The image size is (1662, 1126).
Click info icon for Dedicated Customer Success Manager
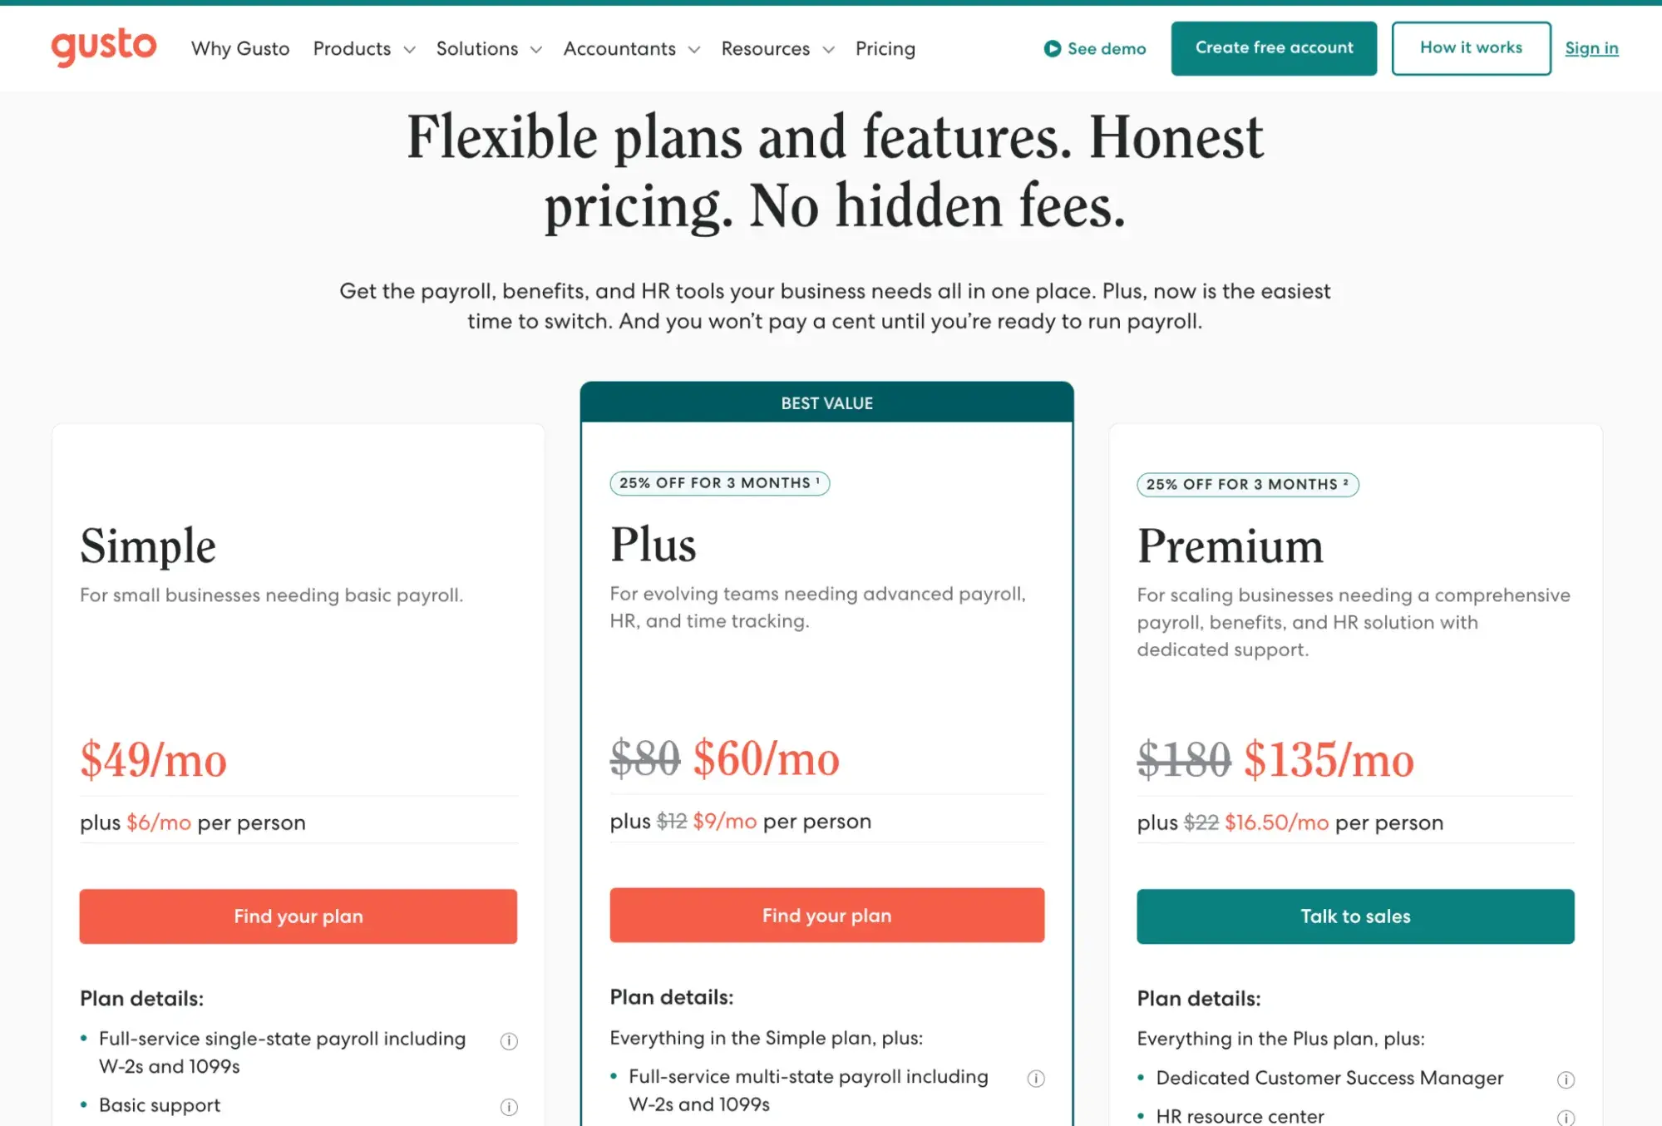(1566, 1079)
